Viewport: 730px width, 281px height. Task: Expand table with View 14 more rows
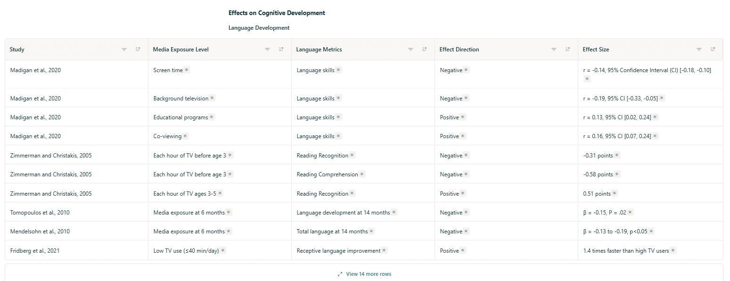click(364, 274)
